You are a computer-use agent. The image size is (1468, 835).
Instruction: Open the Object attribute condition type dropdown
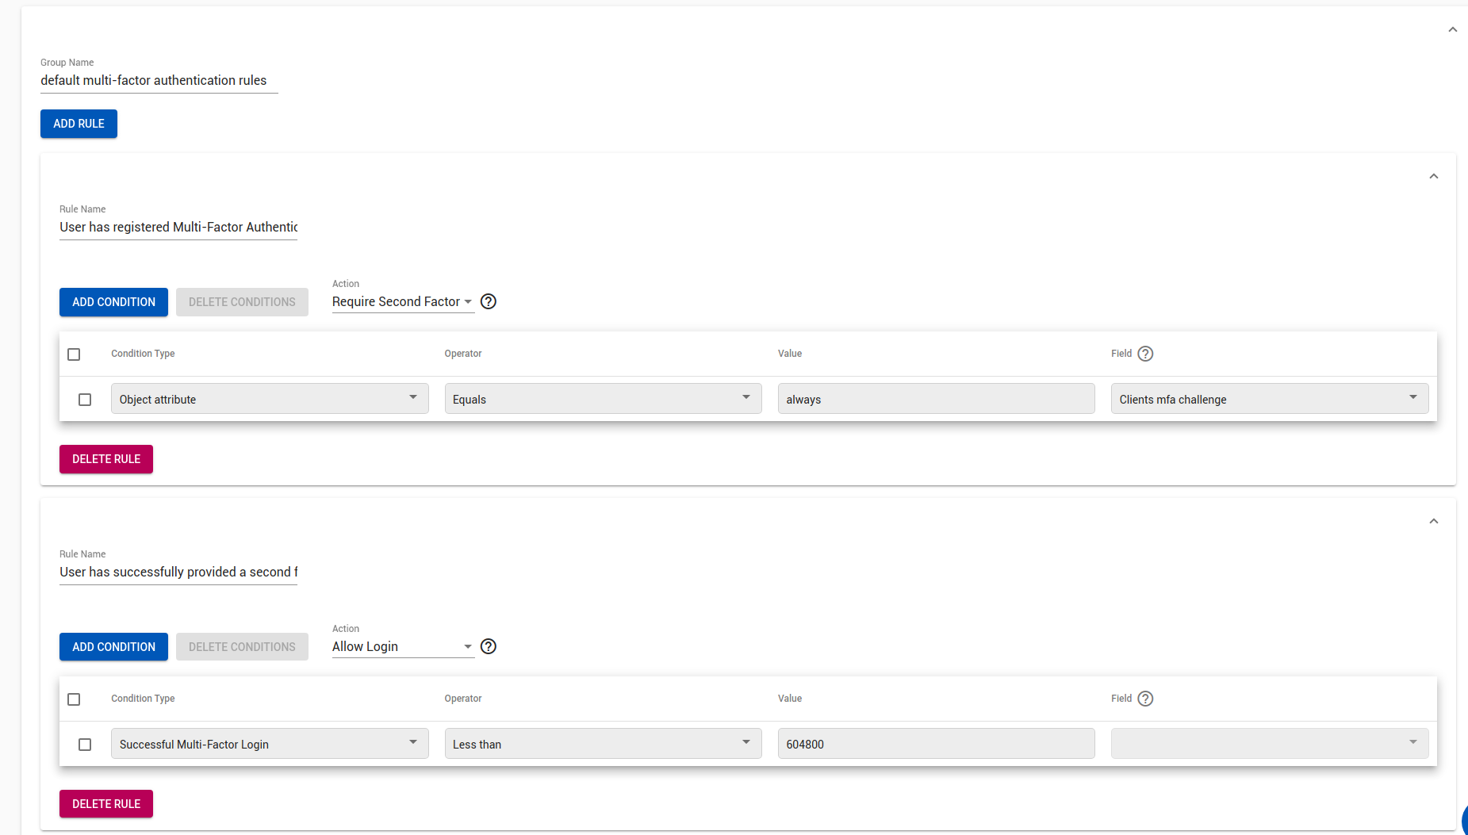pos(269,399)
